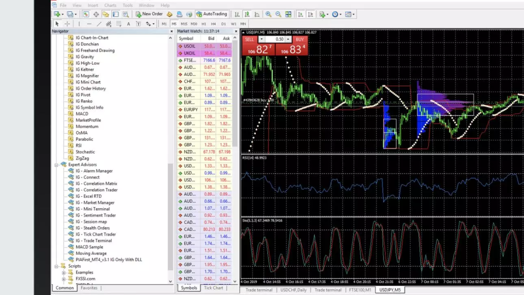524x295 pixels.
Task: Toggle the AutoTrading button
Action: [x=212, y=14]
